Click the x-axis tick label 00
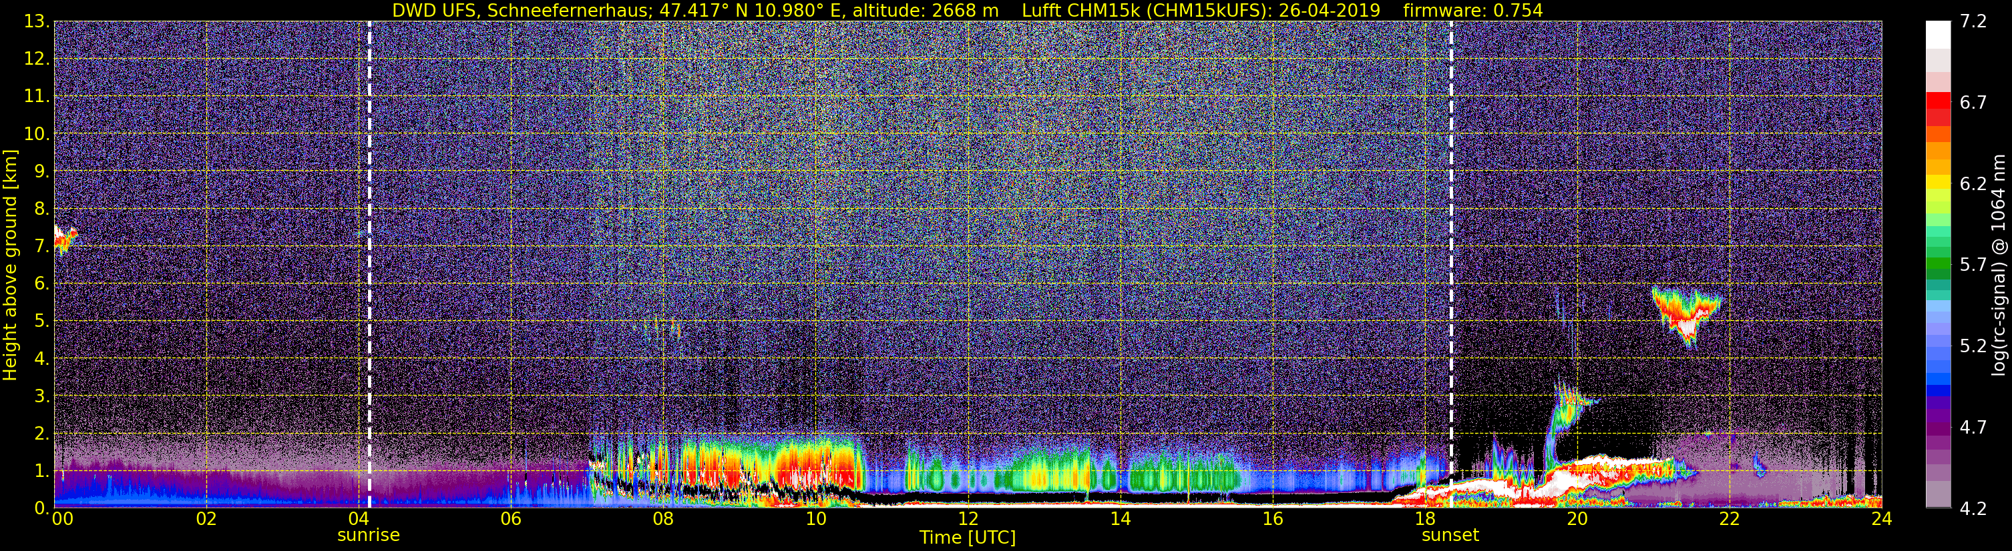Screen dimensions: 2012x551 pyautogui.click(x=63, y=519)
